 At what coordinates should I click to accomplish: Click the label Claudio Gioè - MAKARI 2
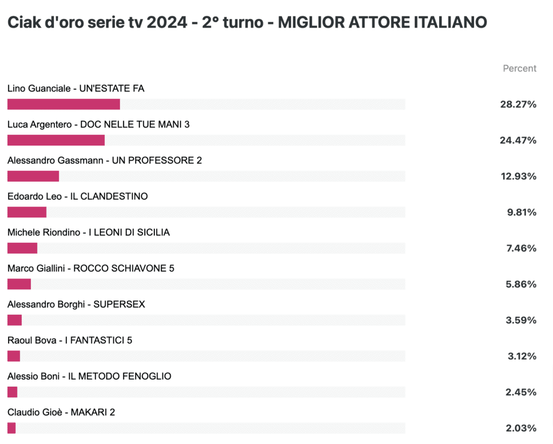tap(61, 412)
